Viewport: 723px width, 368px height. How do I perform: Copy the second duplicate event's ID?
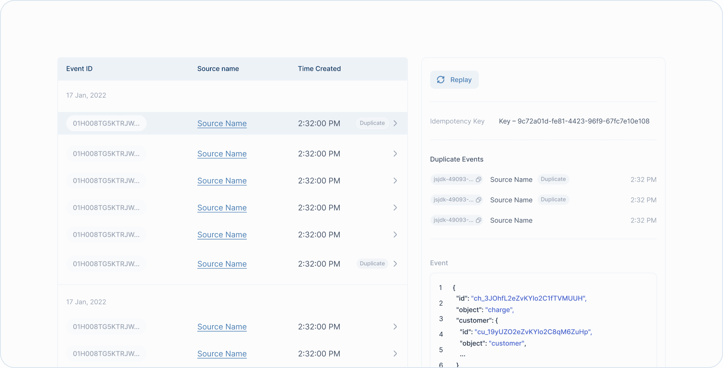[478, 200]
